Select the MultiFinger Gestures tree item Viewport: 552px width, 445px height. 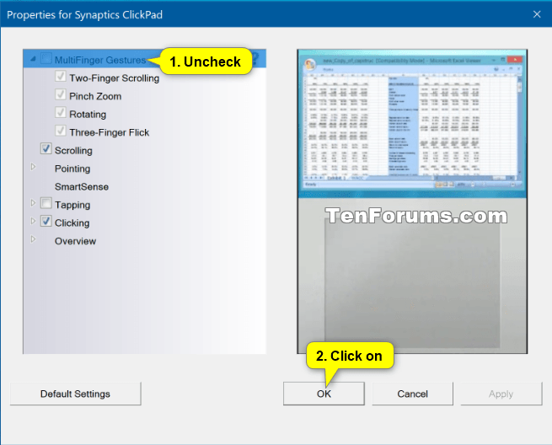click(100, 60)
